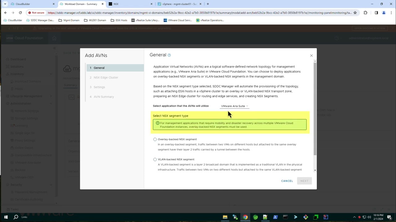Click the info icon in the green alert box
This screenshot has height=222, width=396.
click(x=157, y=123)
